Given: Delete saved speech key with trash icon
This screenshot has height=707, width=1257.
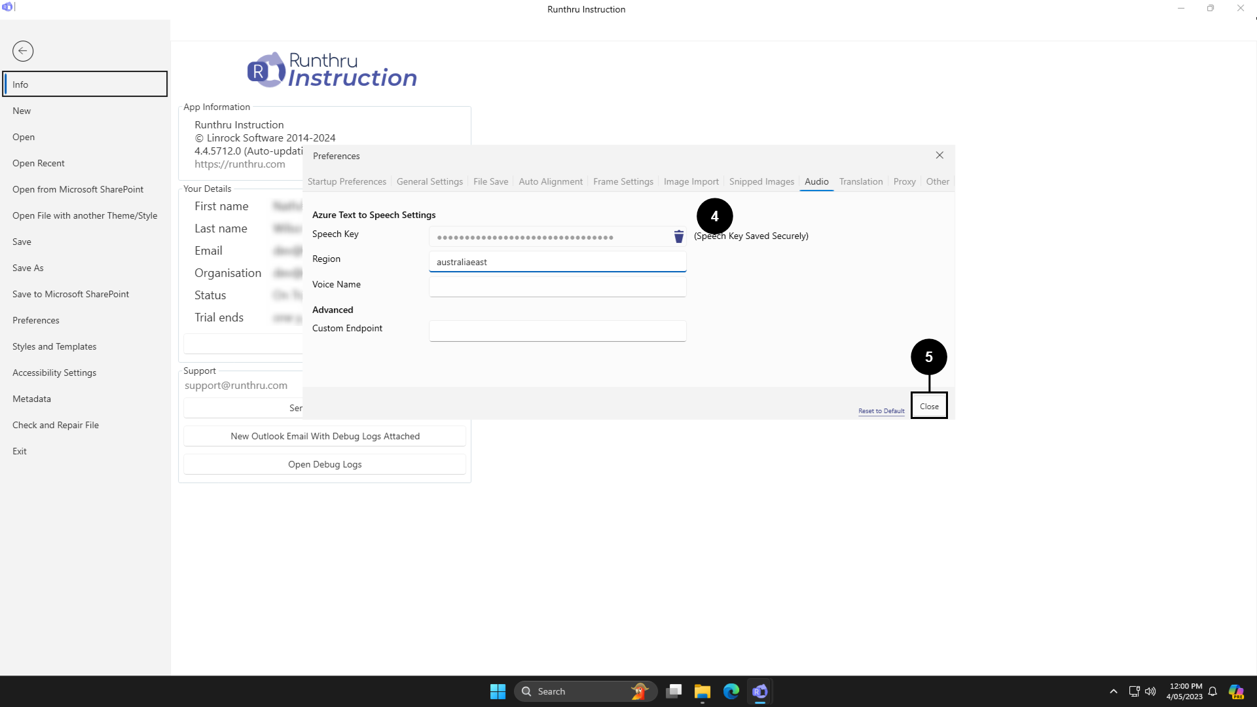Looking at the screenshot, I should pos(679,236).
